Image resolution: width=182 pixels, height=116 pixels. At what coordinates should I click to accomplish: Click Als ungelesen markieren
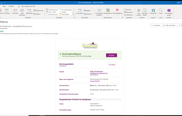click(99, 12)
